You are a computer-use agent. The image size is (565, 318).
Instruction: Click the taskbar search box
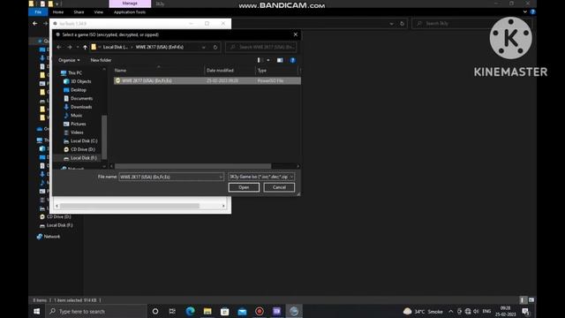[x=96, y=311]
